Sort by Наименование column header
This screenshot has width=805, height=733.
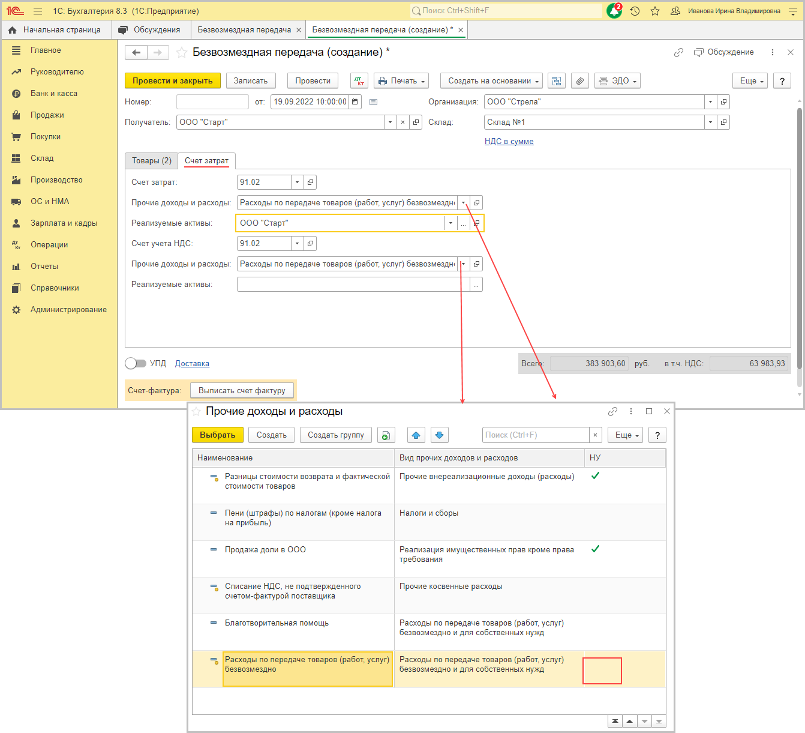(x=293, y=458)
